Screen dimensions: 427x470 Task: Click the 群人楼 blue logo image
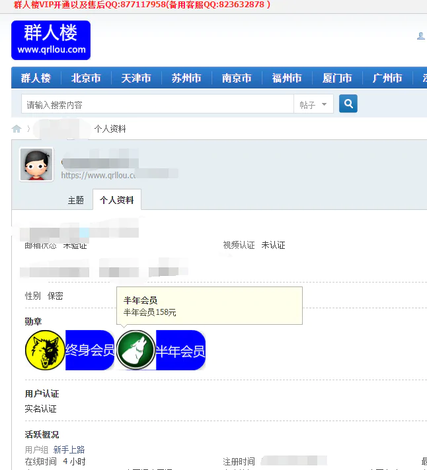51,40
